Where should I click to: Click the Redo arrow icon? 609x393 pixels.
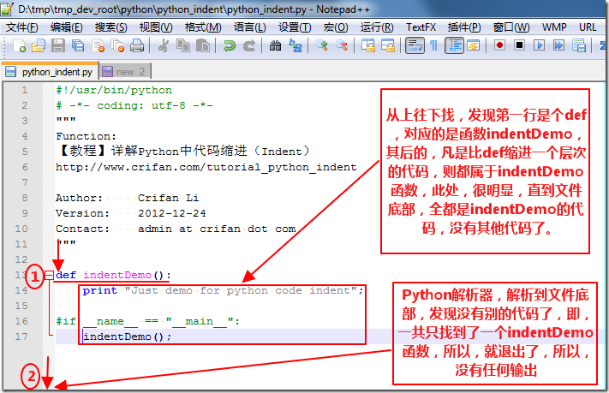(x=249, y=45)
